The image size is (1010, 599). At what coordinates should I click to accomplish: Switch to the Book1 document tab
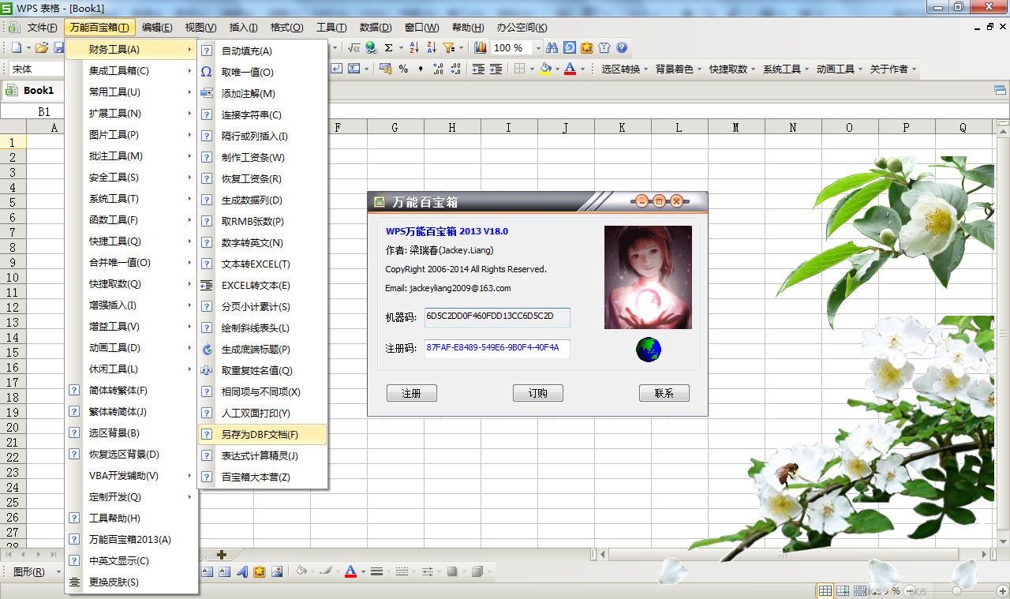(32, 90)
